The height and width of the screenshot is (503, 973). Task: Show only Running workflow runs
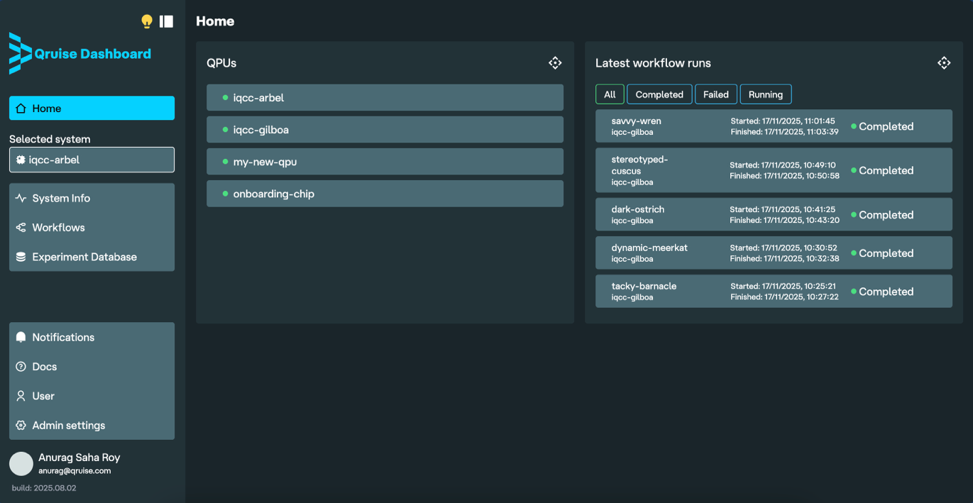765,94
